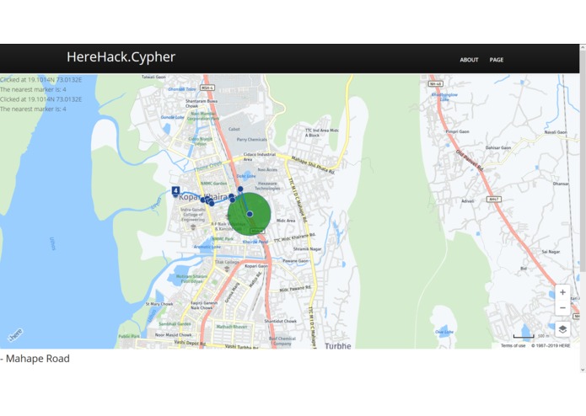The image size is (586, 416).
Task: Click the Pimpri Gaon label
Action: pyautogui.click(x=458, y=131)
